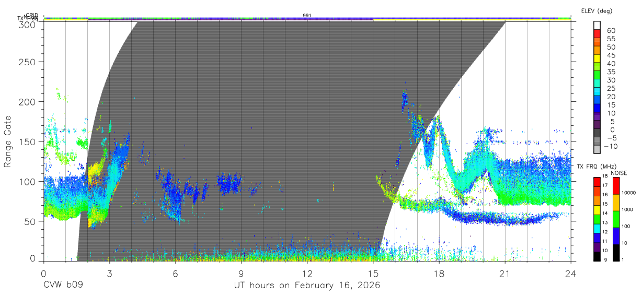Click the '30' value in ELEV legend
The image size is (642, 296).
tap(612, 80)
